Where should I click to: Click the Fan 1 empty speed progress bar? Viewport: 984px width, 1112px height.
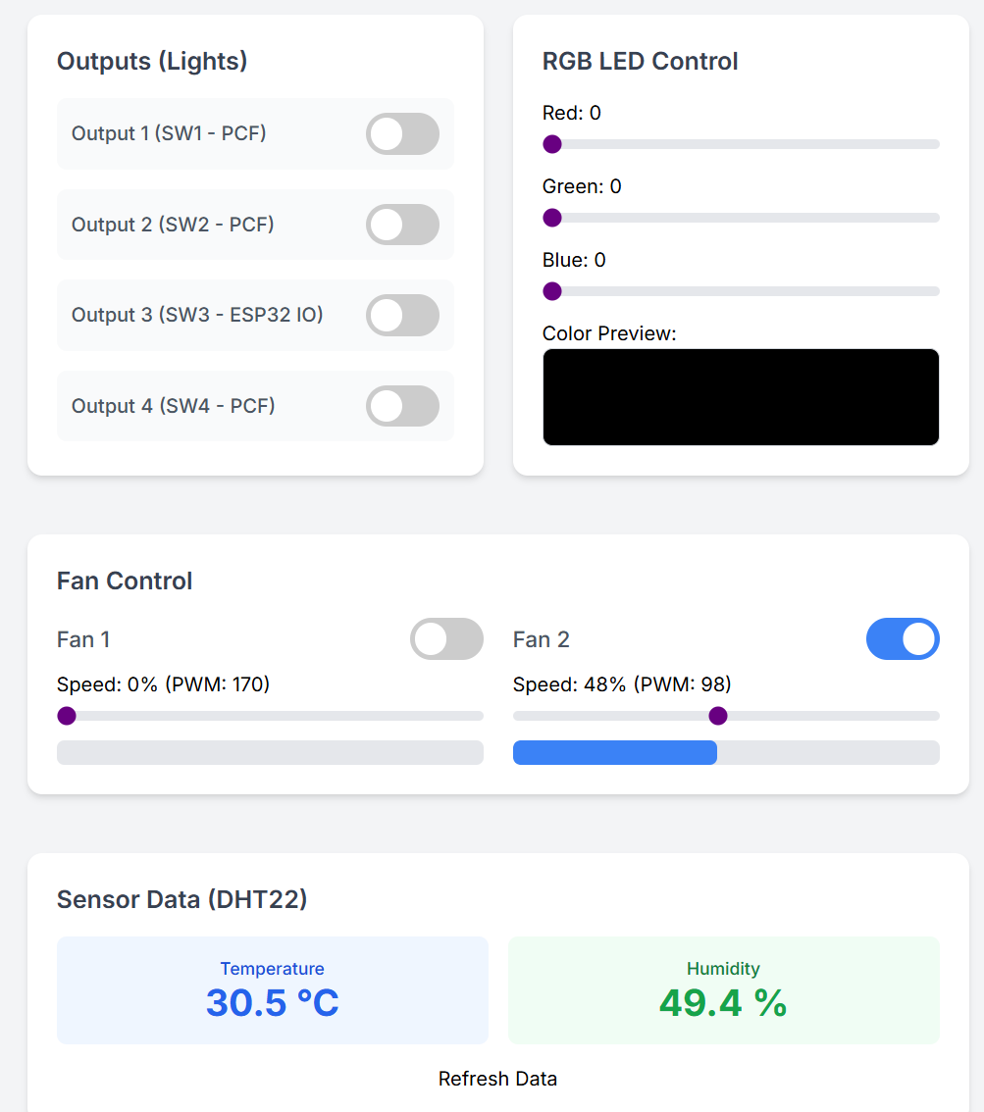(271, 752)
